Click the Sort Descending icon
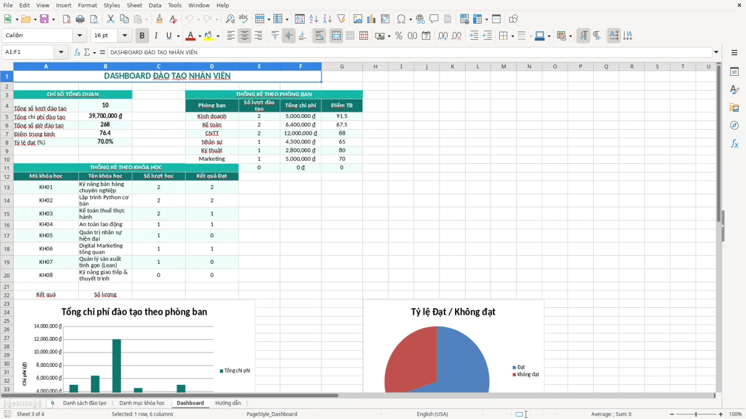Screen dimensions: 746x419 coord(328,19)
